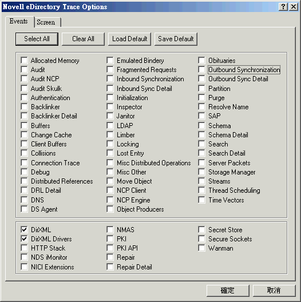Image resolution: width=301 pixels, height=302 pixels.
Task: Check the Audit option
Action: (24, 69)
